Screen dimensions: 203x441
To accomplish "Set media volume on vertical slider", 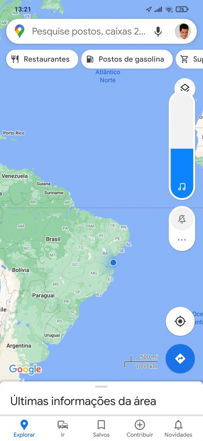I will (x=182, y=145).
